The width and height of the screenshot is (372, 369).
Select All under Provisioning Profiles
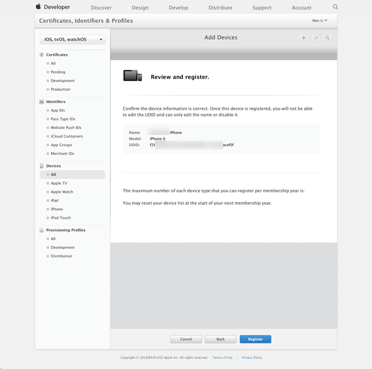[x=53, y=239]
